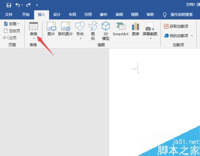Open the 帮助 (Help) tab
200x156 pixels.
coord(150,14)
